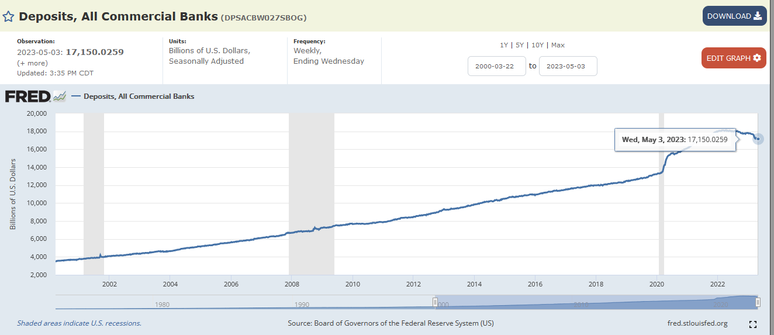The height and width of the screenshot is (335, 774).
Task: Click the fred.stlouisfed.org link
Action: coord(697,323)
